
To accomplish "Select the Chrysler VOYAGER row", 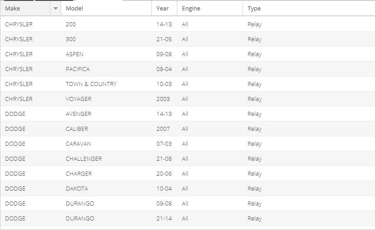I will click(188, 99).
